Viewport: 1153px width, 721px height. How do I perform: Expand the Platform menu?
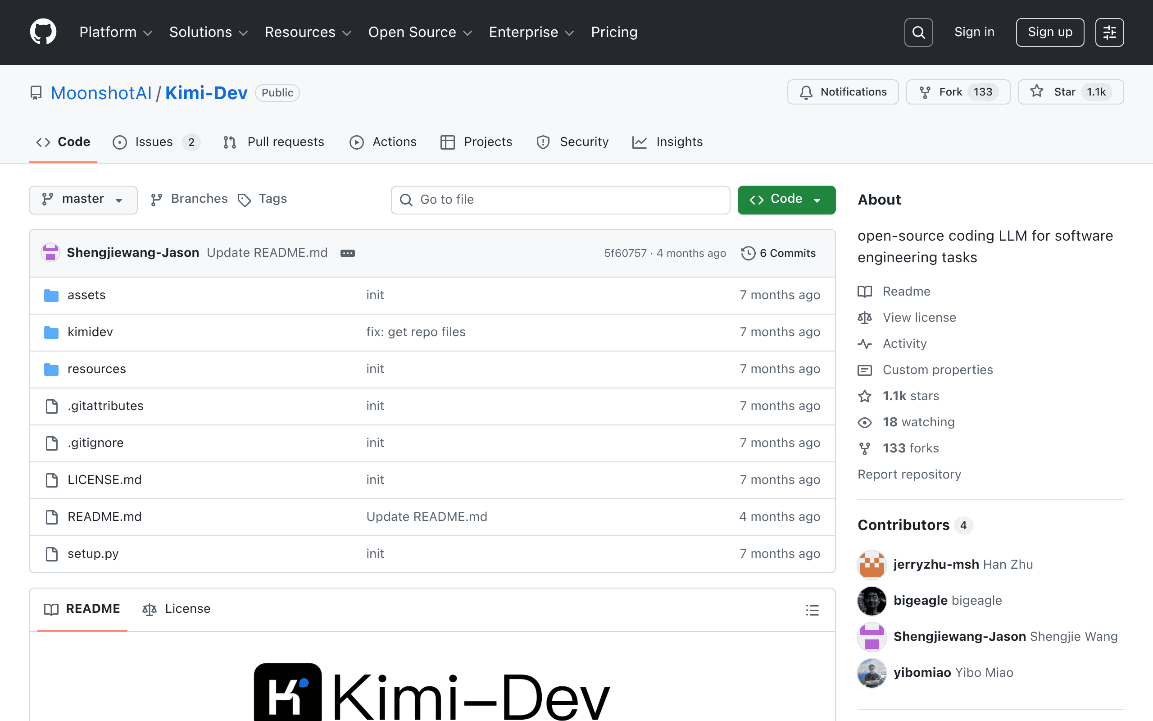tap(116, 32)
